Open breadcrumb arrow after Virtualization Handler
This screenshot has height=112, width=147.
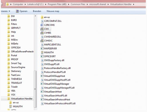click(134, 4)
